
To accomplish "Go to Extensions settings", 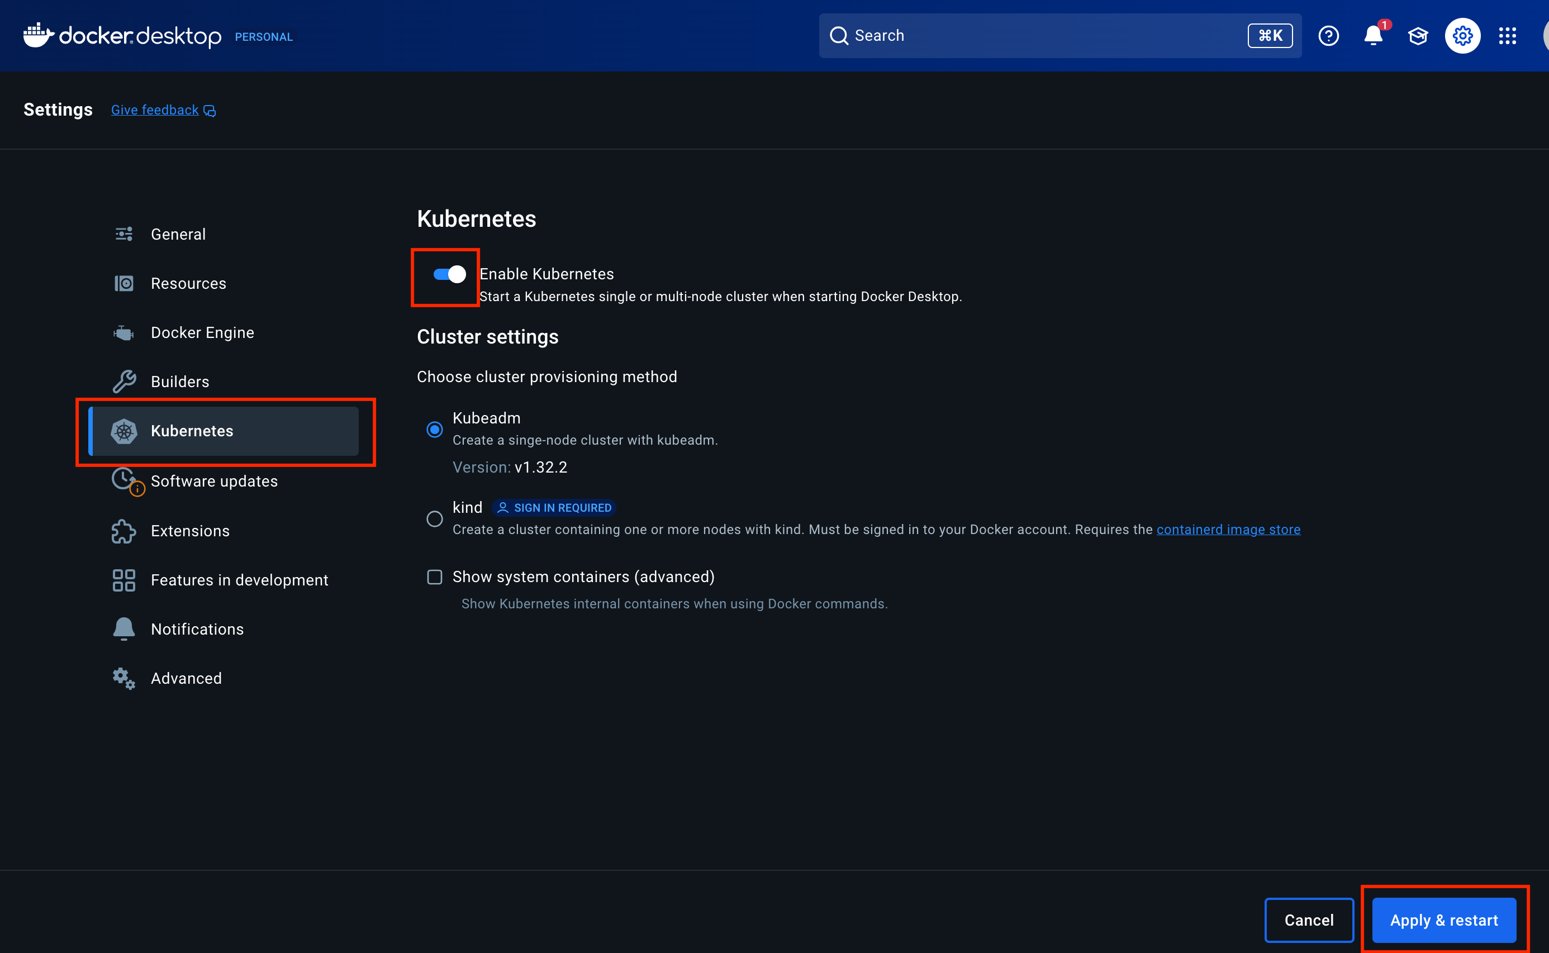I will click(x=224, y=531).
